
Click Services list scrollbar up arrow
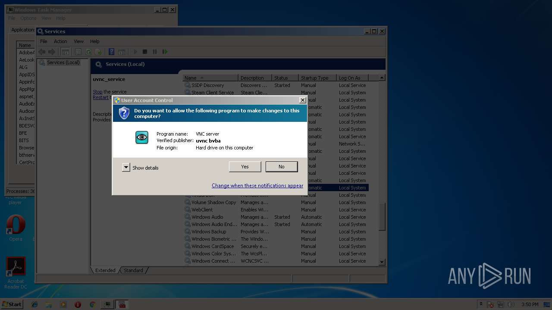pos(382,78)
